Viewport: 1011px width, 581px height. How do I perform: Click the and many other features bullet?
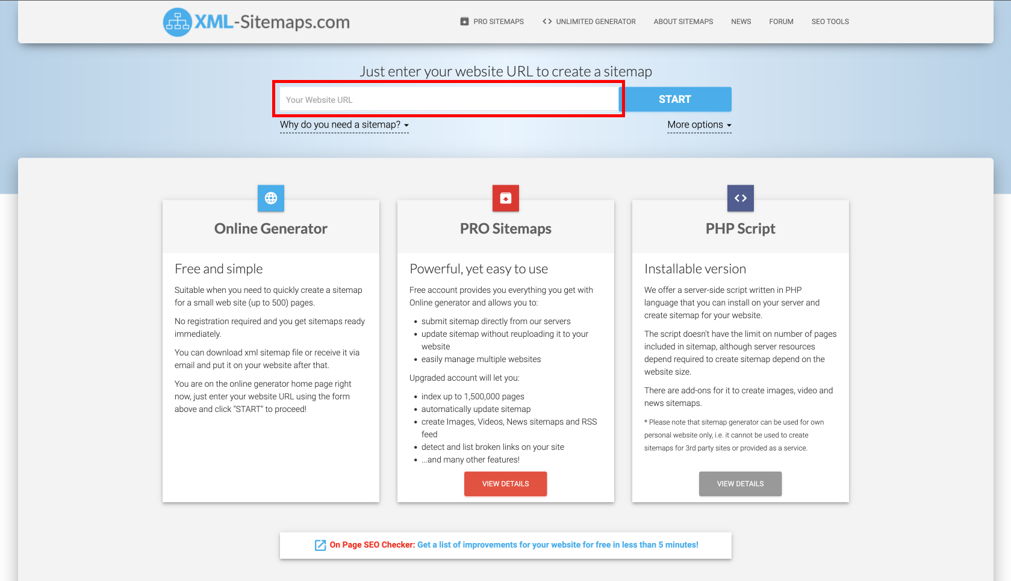[x=470, y=460]
